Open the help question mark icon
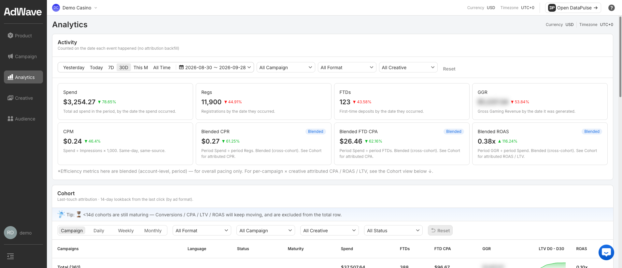The image size is (622, 268). click(x=612, y=8)
